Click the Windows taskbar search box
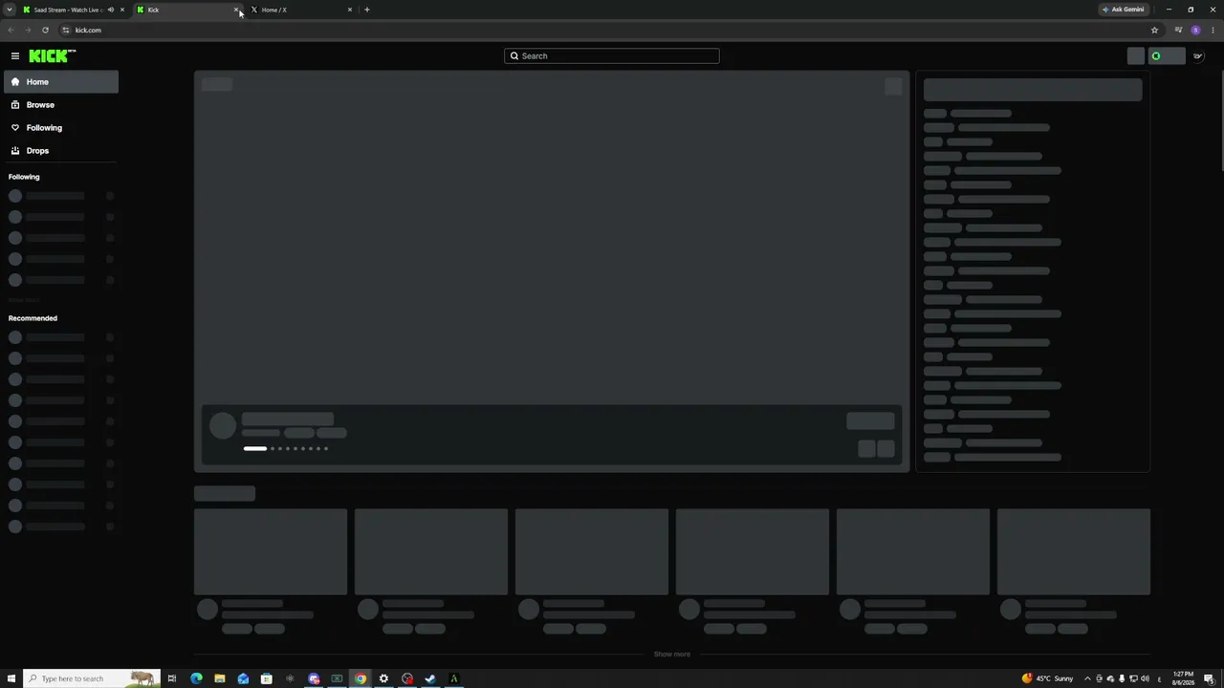Screen dimensions: 1224x688 (91, 678)
